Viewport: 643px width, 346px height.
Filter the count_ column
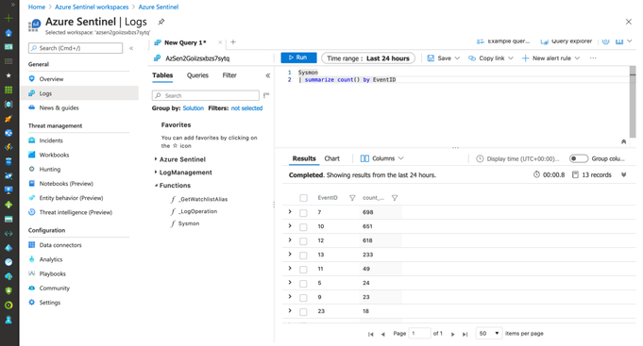395,198
